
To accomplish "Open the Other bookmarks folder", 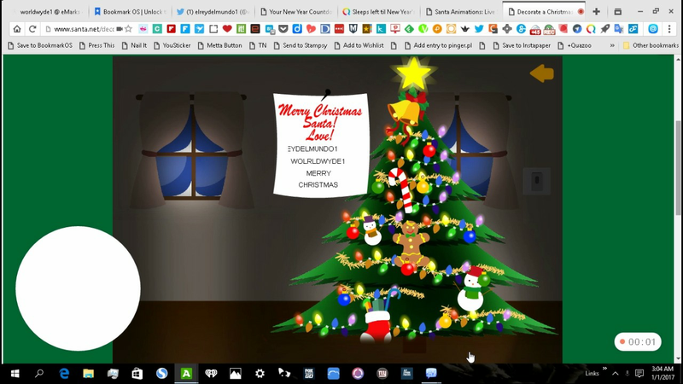I will pyautogui.click(x=650, y=45).
